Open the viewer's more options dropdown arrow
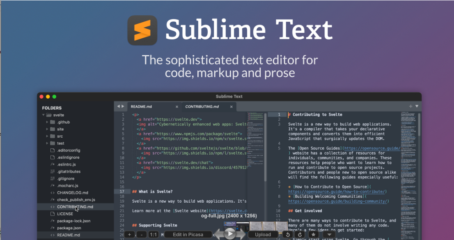The image size is (454, 240). pos(329,235)
